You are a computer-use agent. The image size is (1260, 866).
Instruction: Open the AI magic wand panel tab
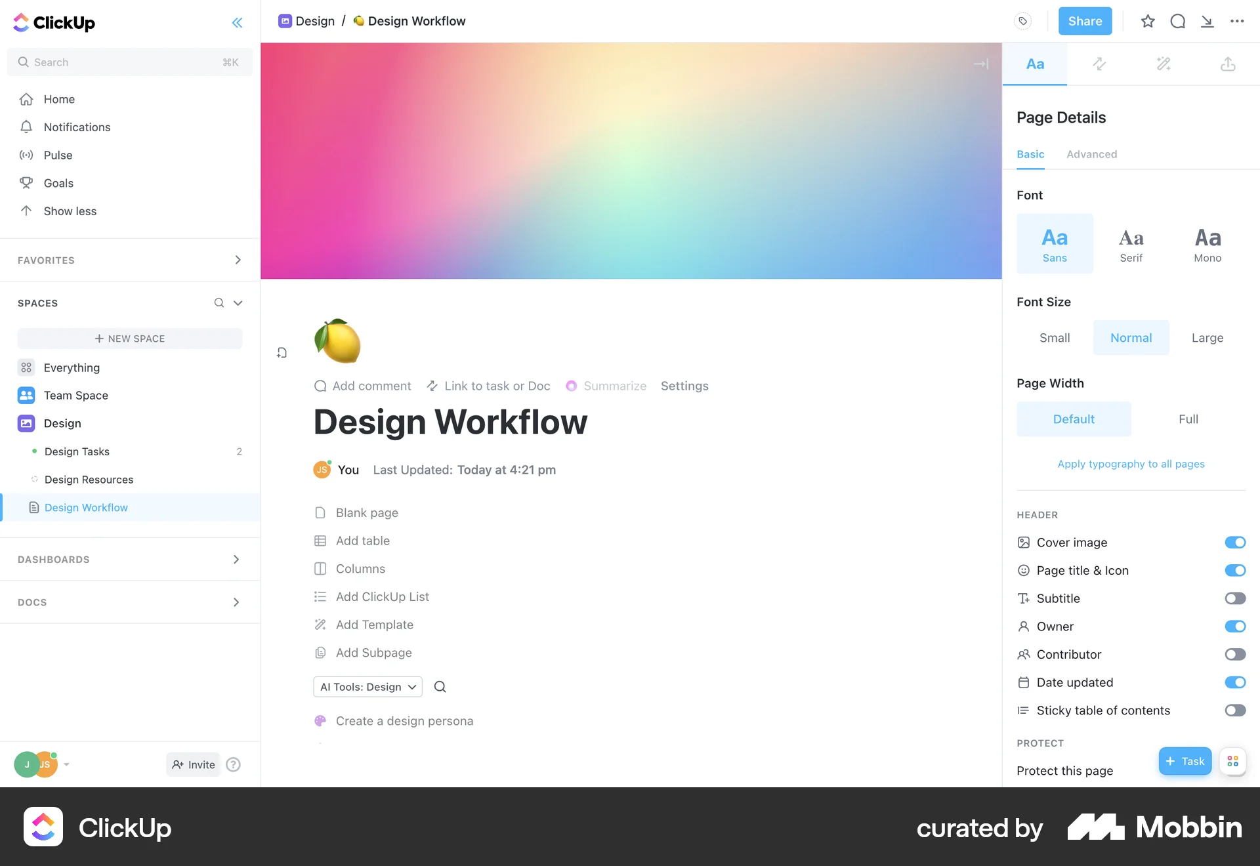[x=1163, y=64]
